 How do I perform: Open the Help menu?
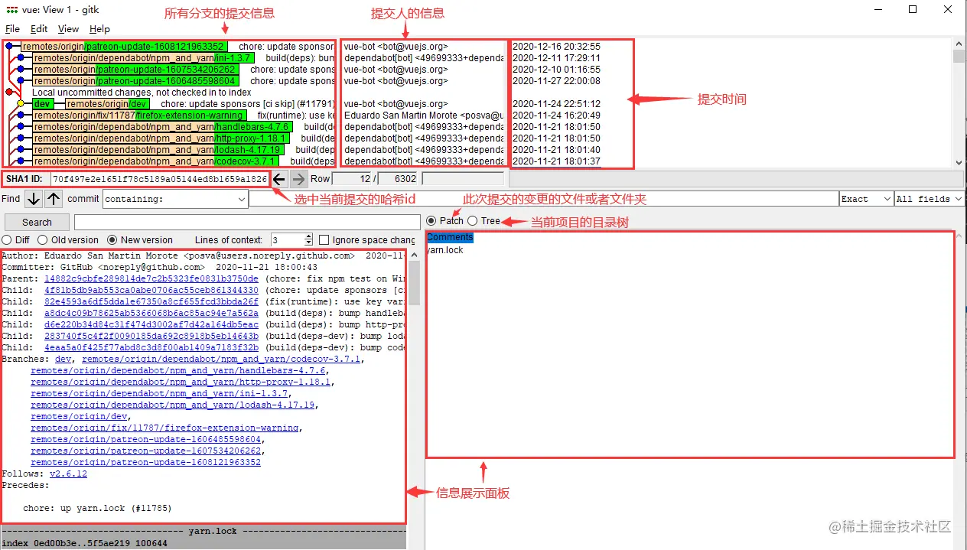[99, 29]
